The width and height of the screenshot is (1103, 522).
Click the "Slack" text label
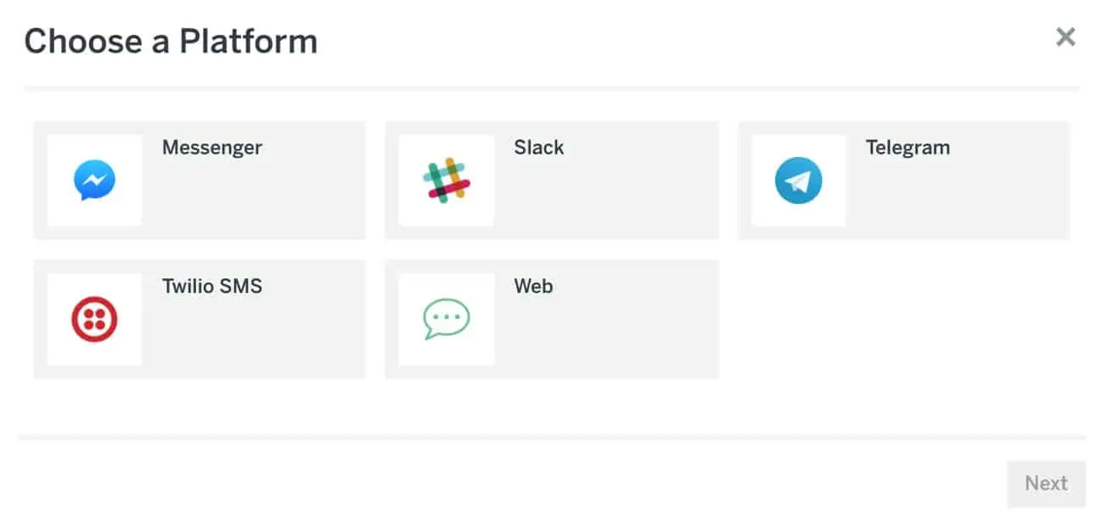click(x=538, y=148)
